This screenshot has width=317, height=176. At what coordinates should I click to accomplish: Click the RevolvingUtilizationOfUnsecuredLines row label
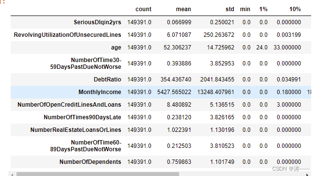point(67,35)
